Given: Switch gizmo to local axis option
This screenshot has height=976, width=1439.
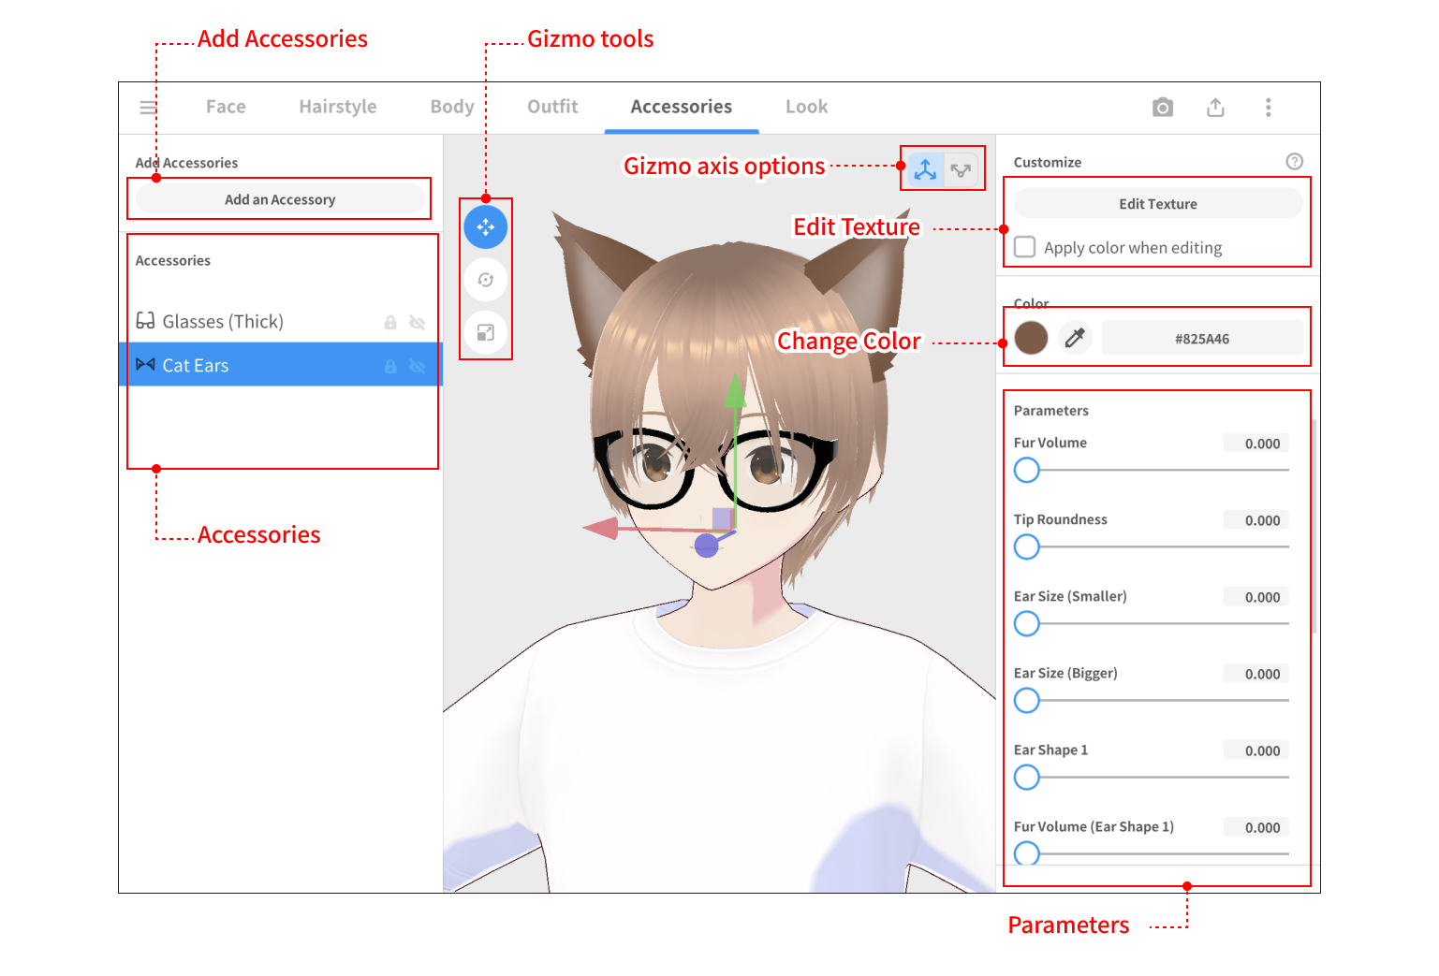Looking at the screenshot, I should tap(961, 169).
